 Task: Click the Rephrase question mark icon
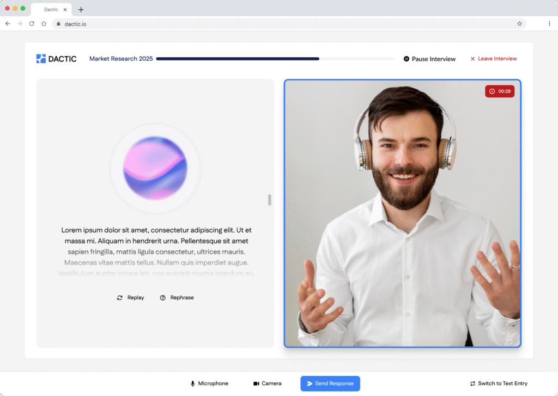[162, 298]
